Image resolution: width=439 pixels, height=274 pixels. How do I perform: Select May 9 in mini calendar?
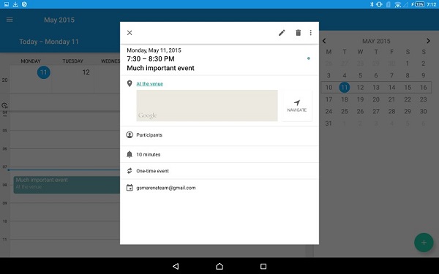(x=424, y=75)
